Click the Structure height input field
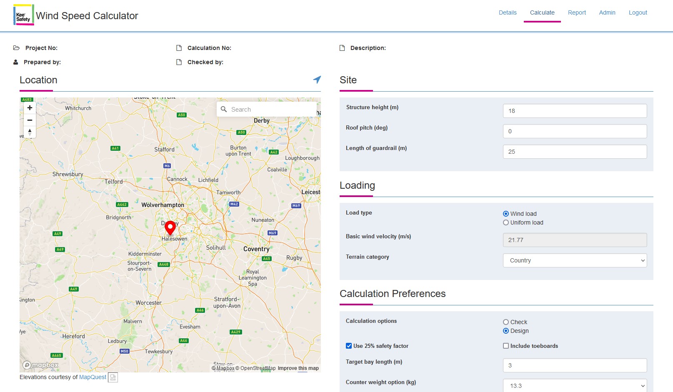The image size is (673, 392). coord(575,111)
